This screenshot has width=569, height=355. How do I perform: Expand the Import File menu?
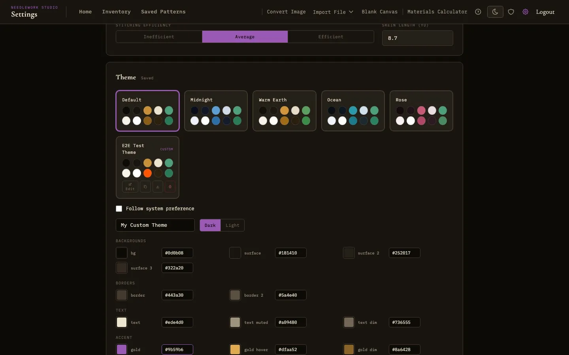[x=333, y=12]
